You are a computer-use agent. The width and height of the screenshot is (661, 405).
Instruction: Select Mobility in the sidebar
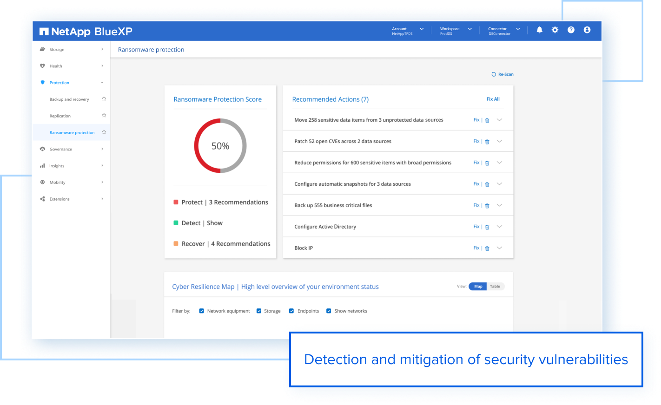[59, 182]
